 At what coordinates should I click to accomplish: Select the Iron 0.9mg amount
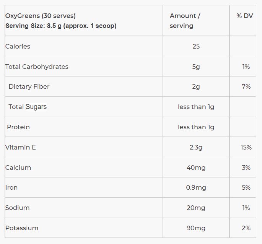(x=196, y=188)
